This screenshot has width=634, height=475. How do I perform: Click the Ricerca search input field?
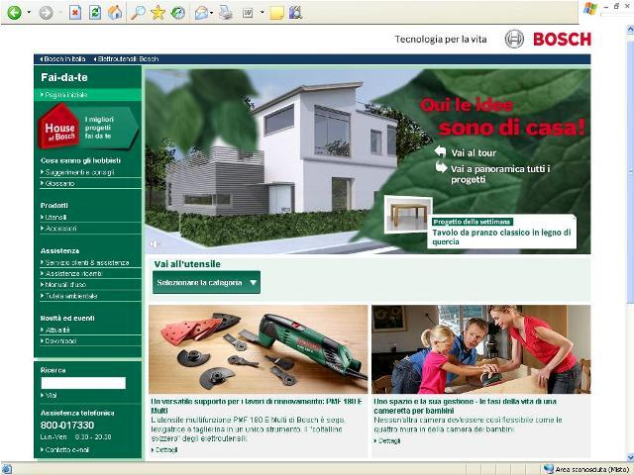click(x=83, y=383)
